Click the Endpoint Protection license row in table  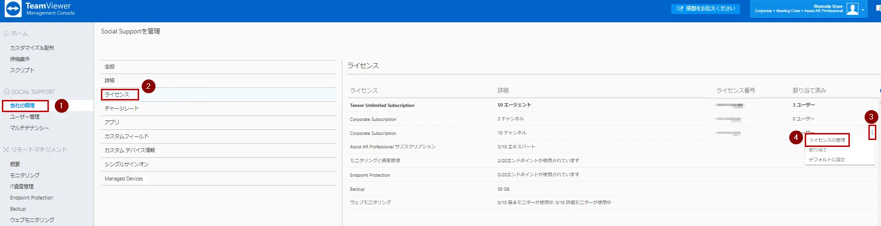tap(613, 175)
